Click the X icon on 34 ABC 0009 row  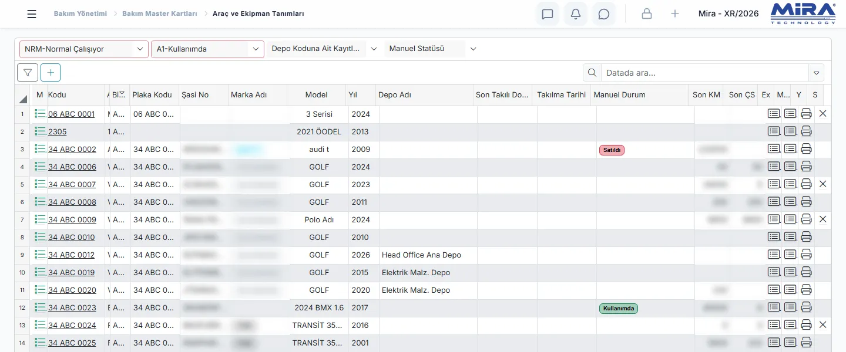click(x=823, y=219)
